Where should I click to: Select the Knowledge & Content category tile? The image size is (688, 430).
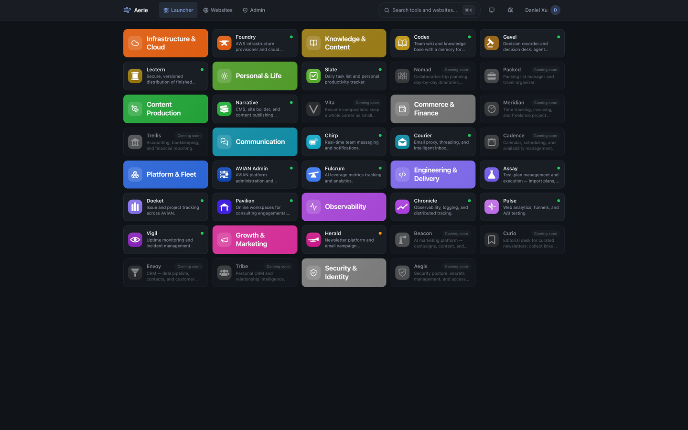tap(344, 43)
